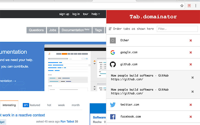Select the month tab
The image size is (200, 125).
(x=76, y=105)
